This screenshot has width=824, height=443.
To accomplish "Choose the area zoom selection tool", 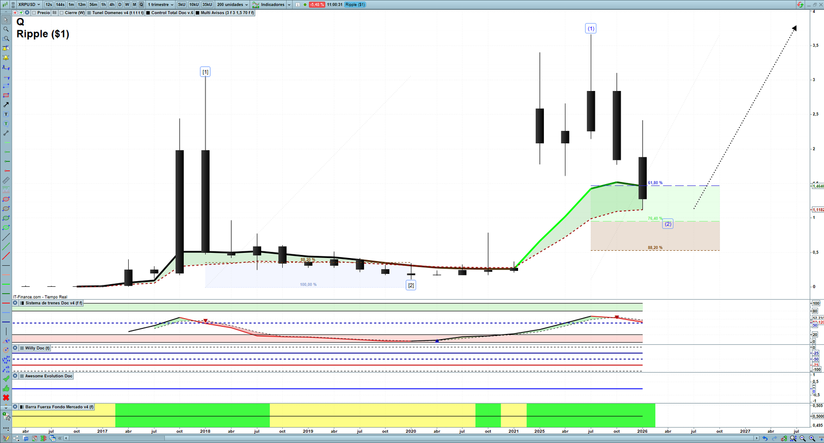I will [6, 39].
